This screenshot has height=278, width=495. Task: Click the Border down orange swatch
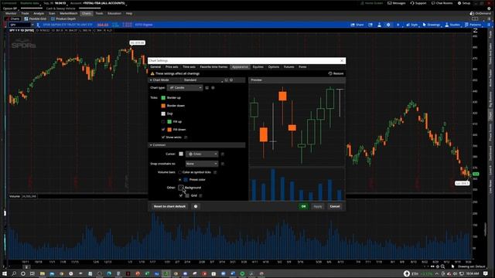[163, 106]
